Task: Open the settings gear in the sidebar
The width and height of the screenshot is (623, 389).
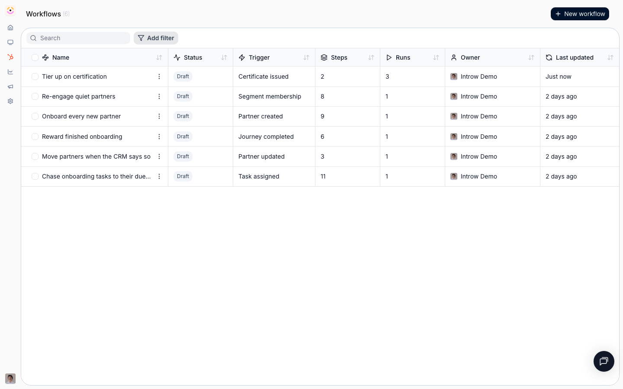Action: [10, 101]
